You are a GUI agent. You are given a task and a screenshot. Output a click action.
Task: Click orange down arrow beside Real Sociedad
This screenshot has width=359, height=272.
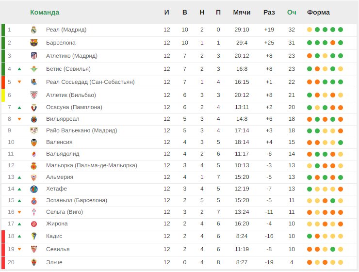pos(19,82)
